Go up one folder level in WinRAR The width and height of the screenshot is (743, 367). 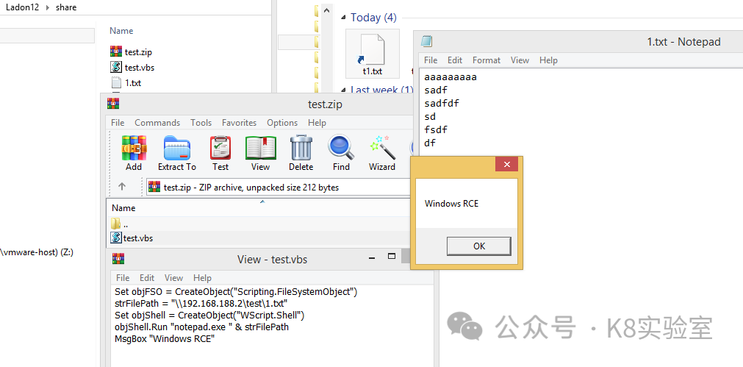pos(122,187)
